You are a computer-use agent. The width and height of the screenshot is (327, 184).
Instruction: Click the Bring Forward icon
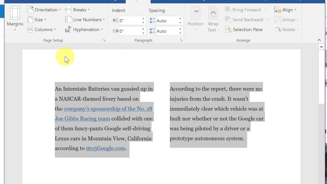[228, 10]
